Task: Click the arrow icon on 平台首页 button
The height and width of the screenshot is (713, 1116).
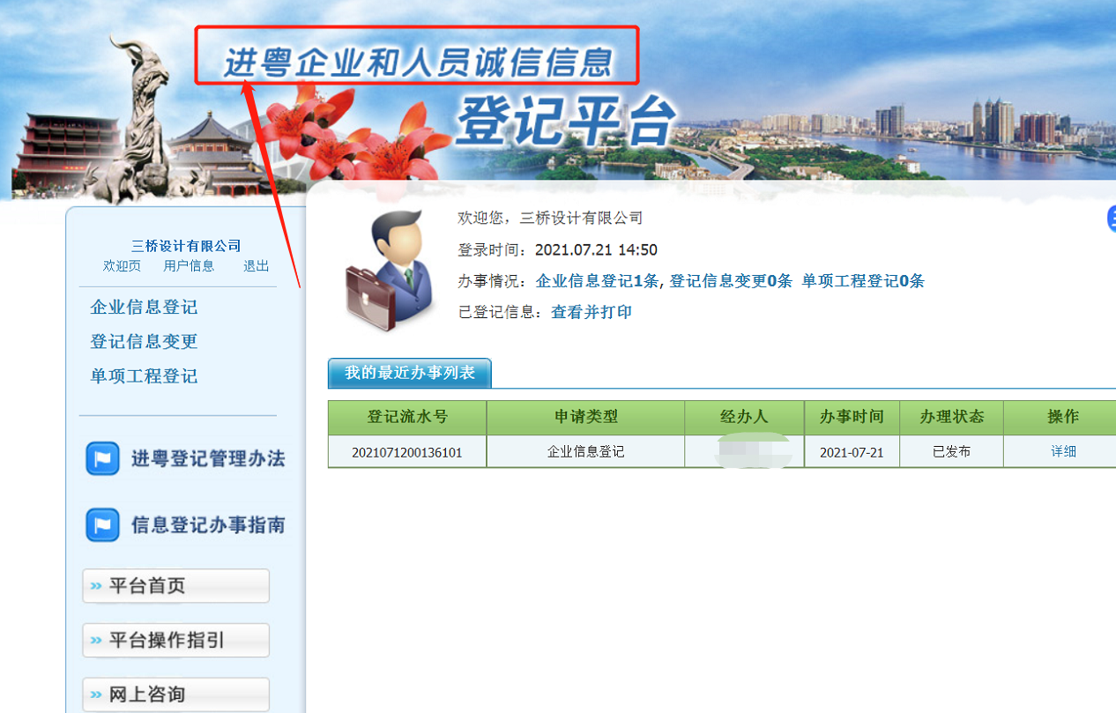Action: point(96,586)
